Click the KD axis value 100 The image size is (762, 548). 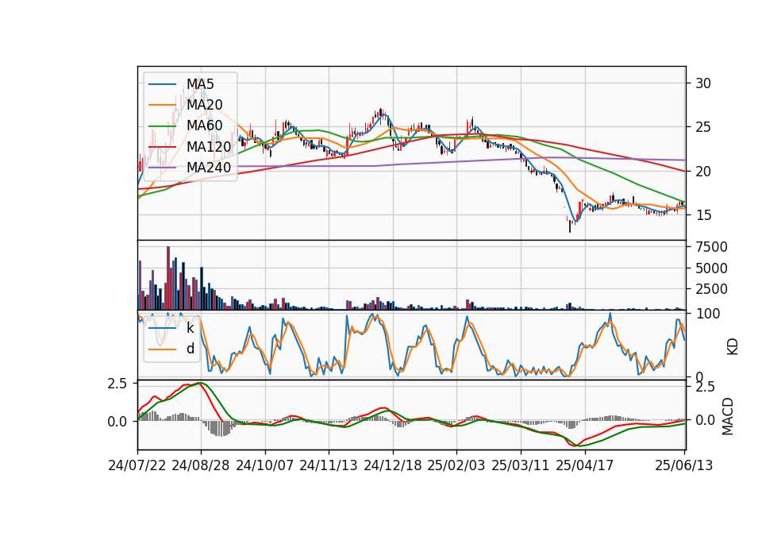coord(707,314)
